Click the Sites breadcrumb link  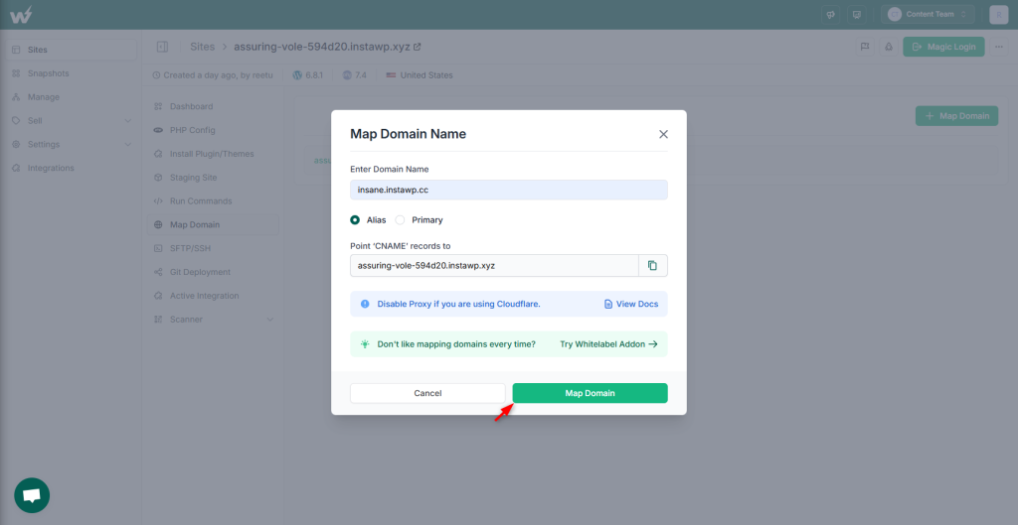point(203,47)
